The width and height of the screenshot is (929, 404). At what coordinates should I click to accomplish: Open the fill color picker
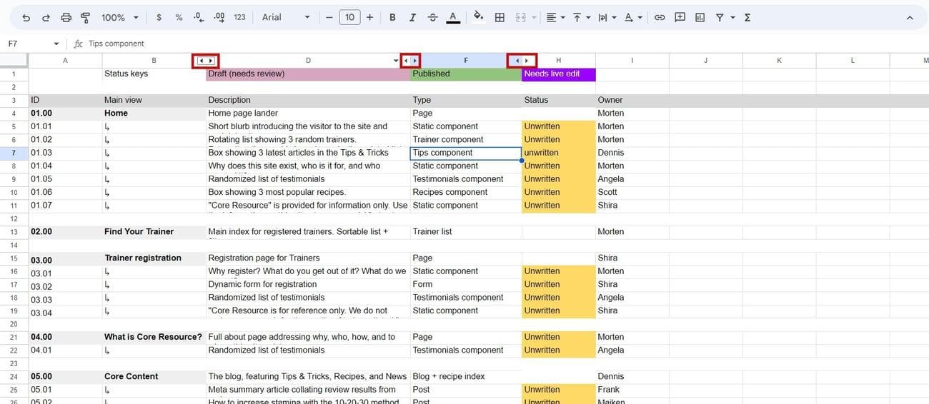click(478, 17)
